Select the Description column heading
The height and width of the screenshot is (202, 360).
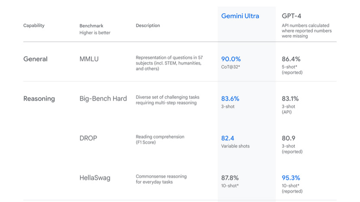point(148,26)
